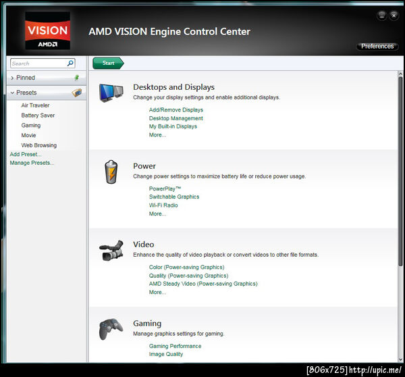Image resolution: width=405 pixels, height=377 pixels.
Task: Click the Gaming section heading
Action: pos(147,324)
